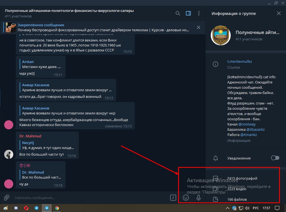The height and width of the screenshot is (212, 286).
Task: Show hidden tray icons chevron
Action: 227,208
